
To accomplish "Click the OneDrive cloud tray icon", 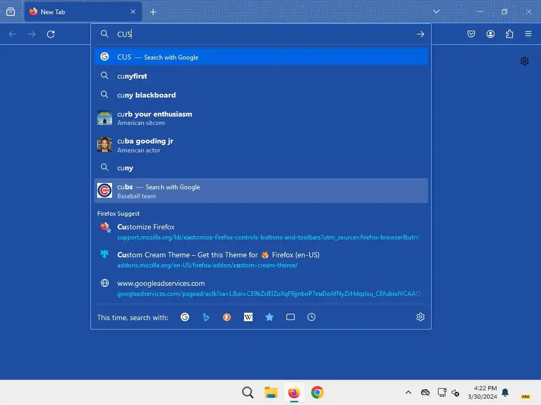I will tap(425, 392).
